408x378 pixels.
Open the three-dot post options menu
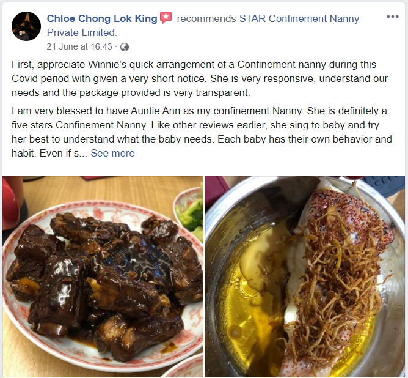pos(392,17)
